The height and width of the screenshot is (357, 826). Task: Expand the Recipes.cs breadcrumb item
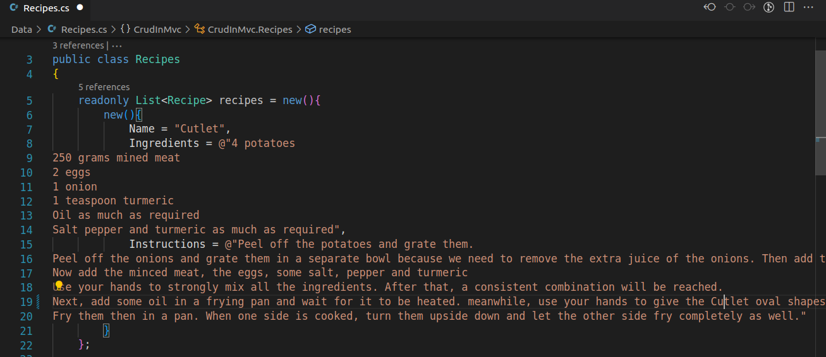pos(83,30)
